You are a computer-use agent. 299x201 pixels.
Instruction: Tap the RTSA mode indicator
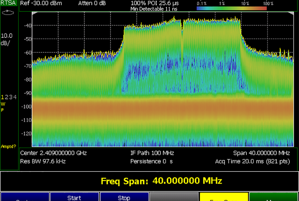click(x=8, y=4)
